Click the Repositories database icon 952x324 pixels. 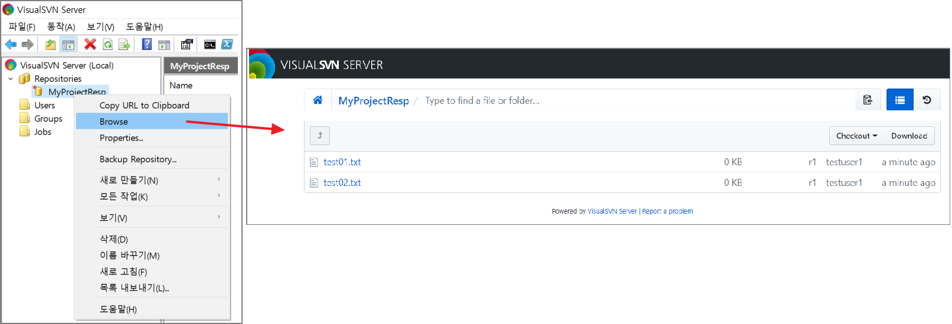25,78
